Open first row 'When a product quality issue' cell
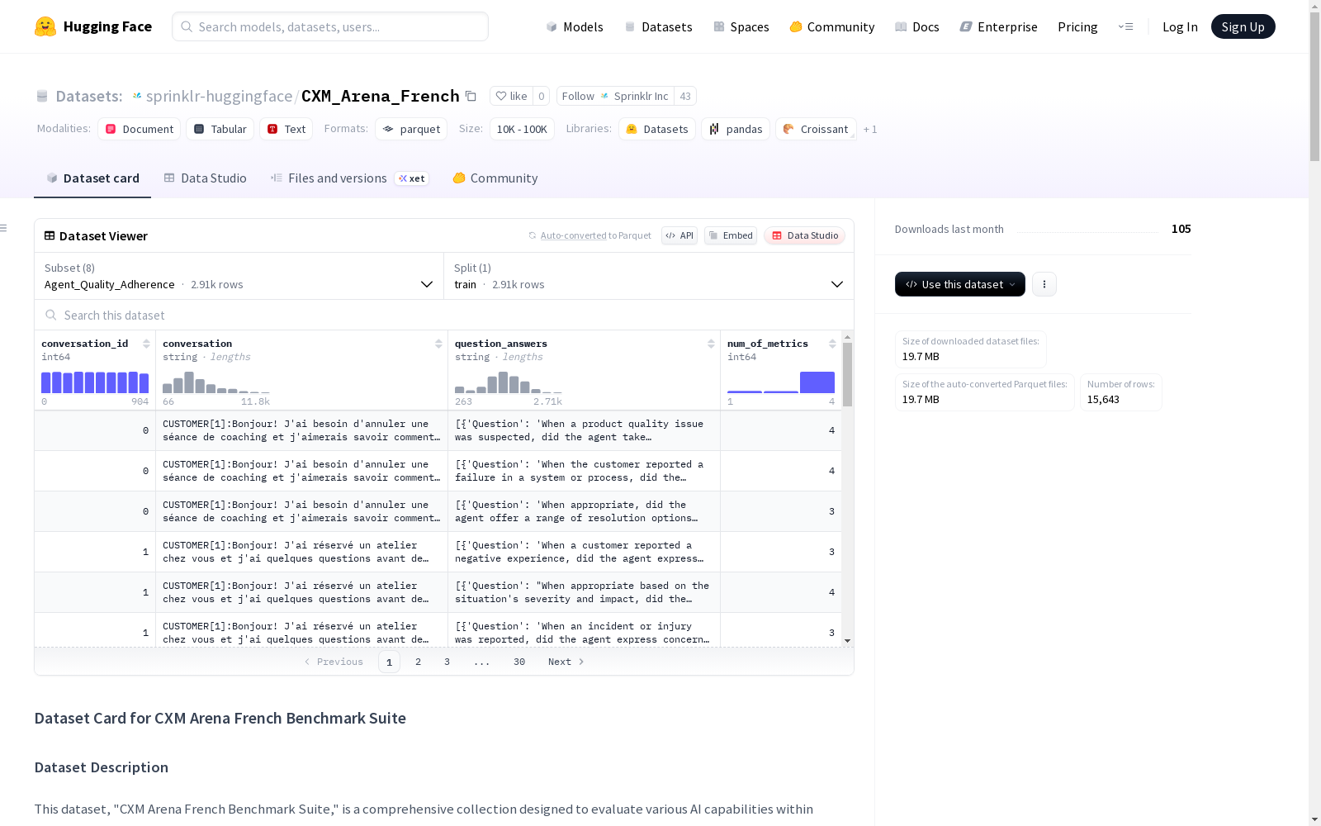 584,430
